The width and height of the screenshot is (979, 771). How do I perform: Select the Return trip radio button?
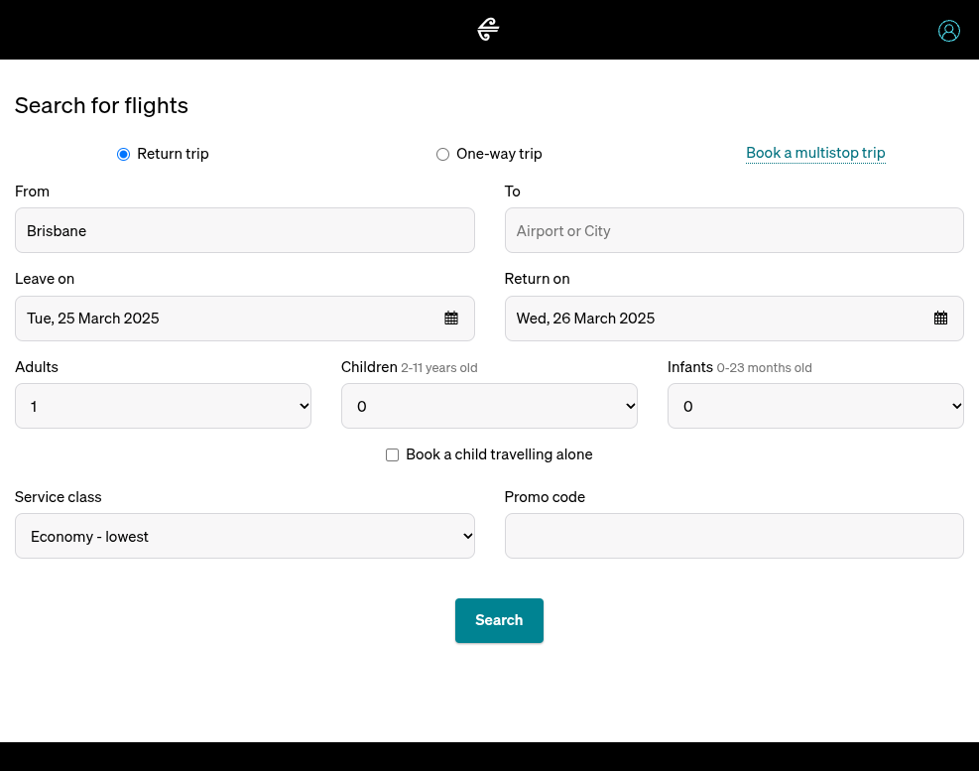click(124, 155)
